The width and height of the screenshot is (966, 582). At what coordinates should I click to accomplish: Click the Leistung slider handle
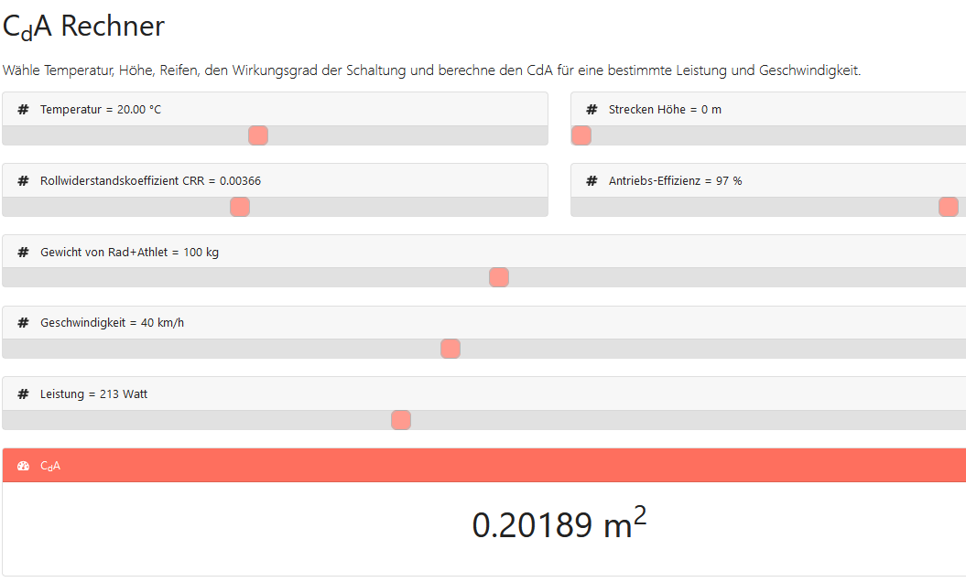coord(401,420)
